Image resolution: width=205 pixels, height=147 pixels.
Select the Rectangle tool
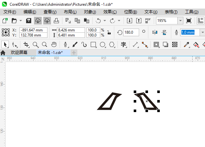tap(93, 45)
